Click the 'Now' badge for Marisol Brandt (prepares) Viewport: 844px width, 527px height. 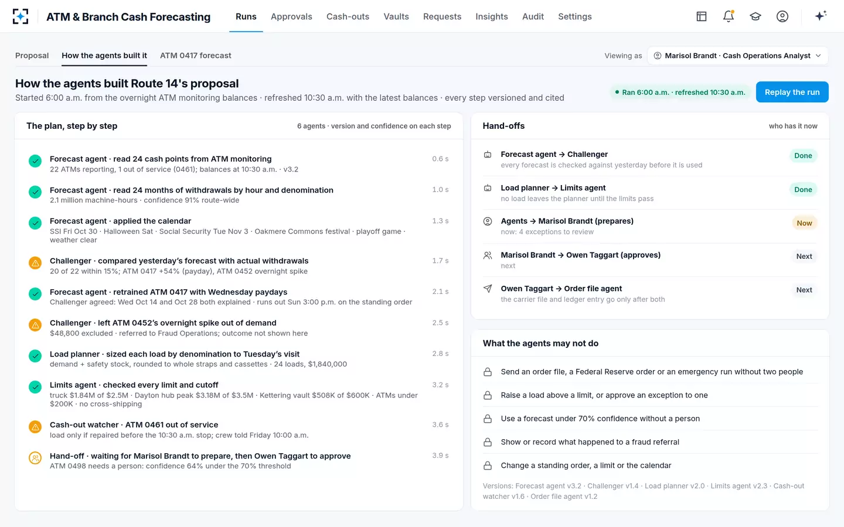(804, 223)
